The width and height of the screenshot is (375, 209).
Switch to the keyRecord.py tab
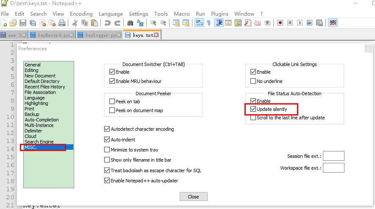[x=52, y=35]
